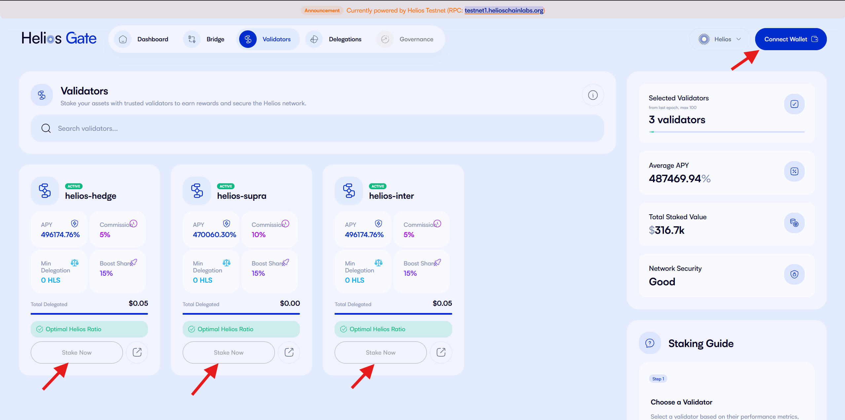Click the 3 validators count text
The image size is (845, 420).
click(677, 120)
